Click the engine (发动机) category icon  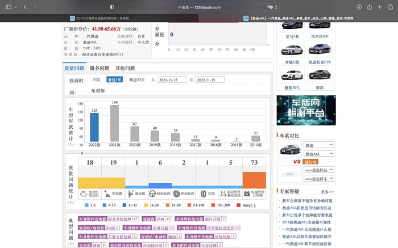tap(82, 193)
